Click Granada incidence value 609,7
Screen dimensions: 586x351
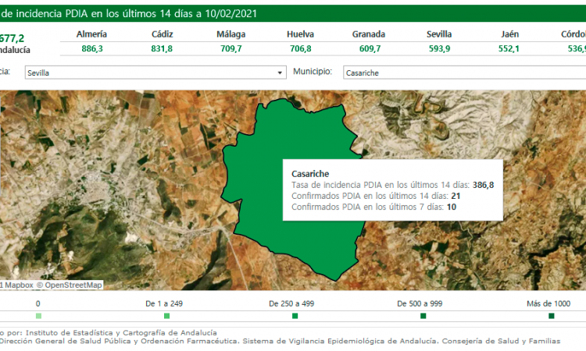pos(368,48)
